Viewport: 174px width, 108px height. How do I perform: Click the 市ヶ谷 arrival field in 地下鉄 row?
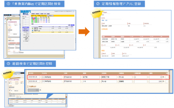[x=126, y=77]
